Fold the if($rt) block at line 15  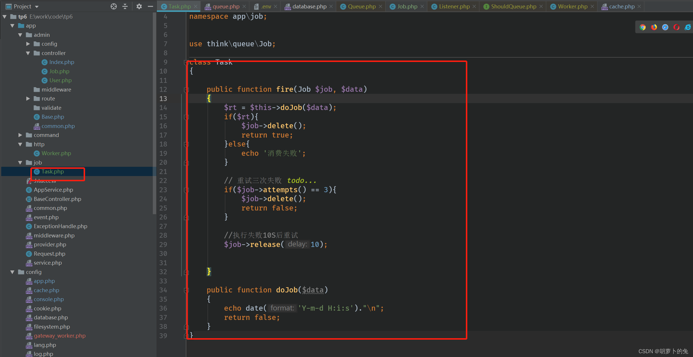tap(186, 117)
